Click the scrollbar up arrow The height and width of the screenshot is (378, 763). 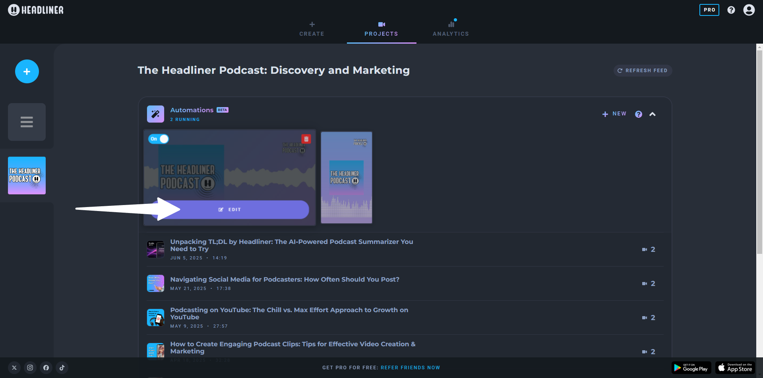pyautogui.click(x=759, y=47)
